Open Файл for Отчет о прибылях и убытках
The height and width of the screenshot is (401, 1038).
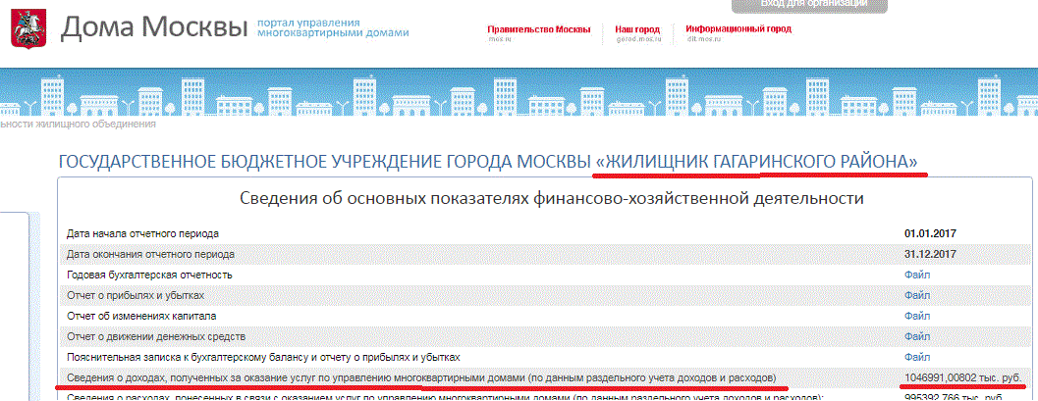pos(917,295)
